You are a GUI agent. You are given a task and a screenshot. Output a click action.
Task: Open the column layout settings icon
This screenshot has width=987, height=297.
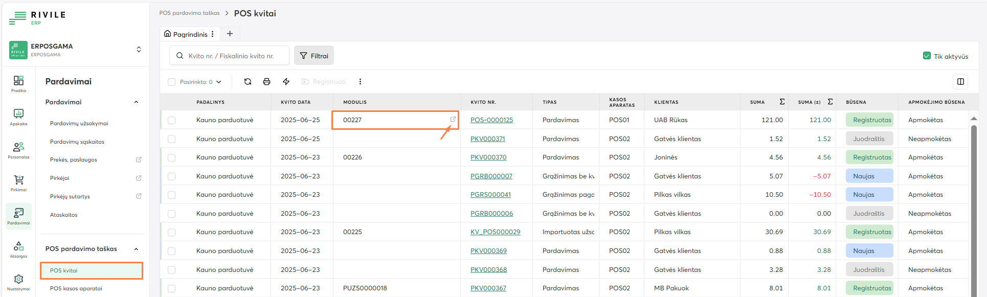pyautogui.click(x=960, y=82)
